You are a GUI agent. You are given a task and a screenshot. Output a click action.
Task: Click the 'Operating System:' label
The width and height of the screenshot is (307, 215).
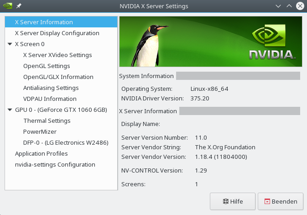[x=147, y=89]
